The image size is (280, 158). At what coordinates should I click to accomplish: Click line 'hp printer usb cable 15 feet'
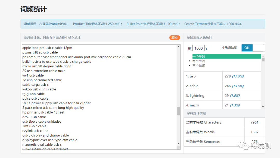pyautogui.click(x=43, y=113)
